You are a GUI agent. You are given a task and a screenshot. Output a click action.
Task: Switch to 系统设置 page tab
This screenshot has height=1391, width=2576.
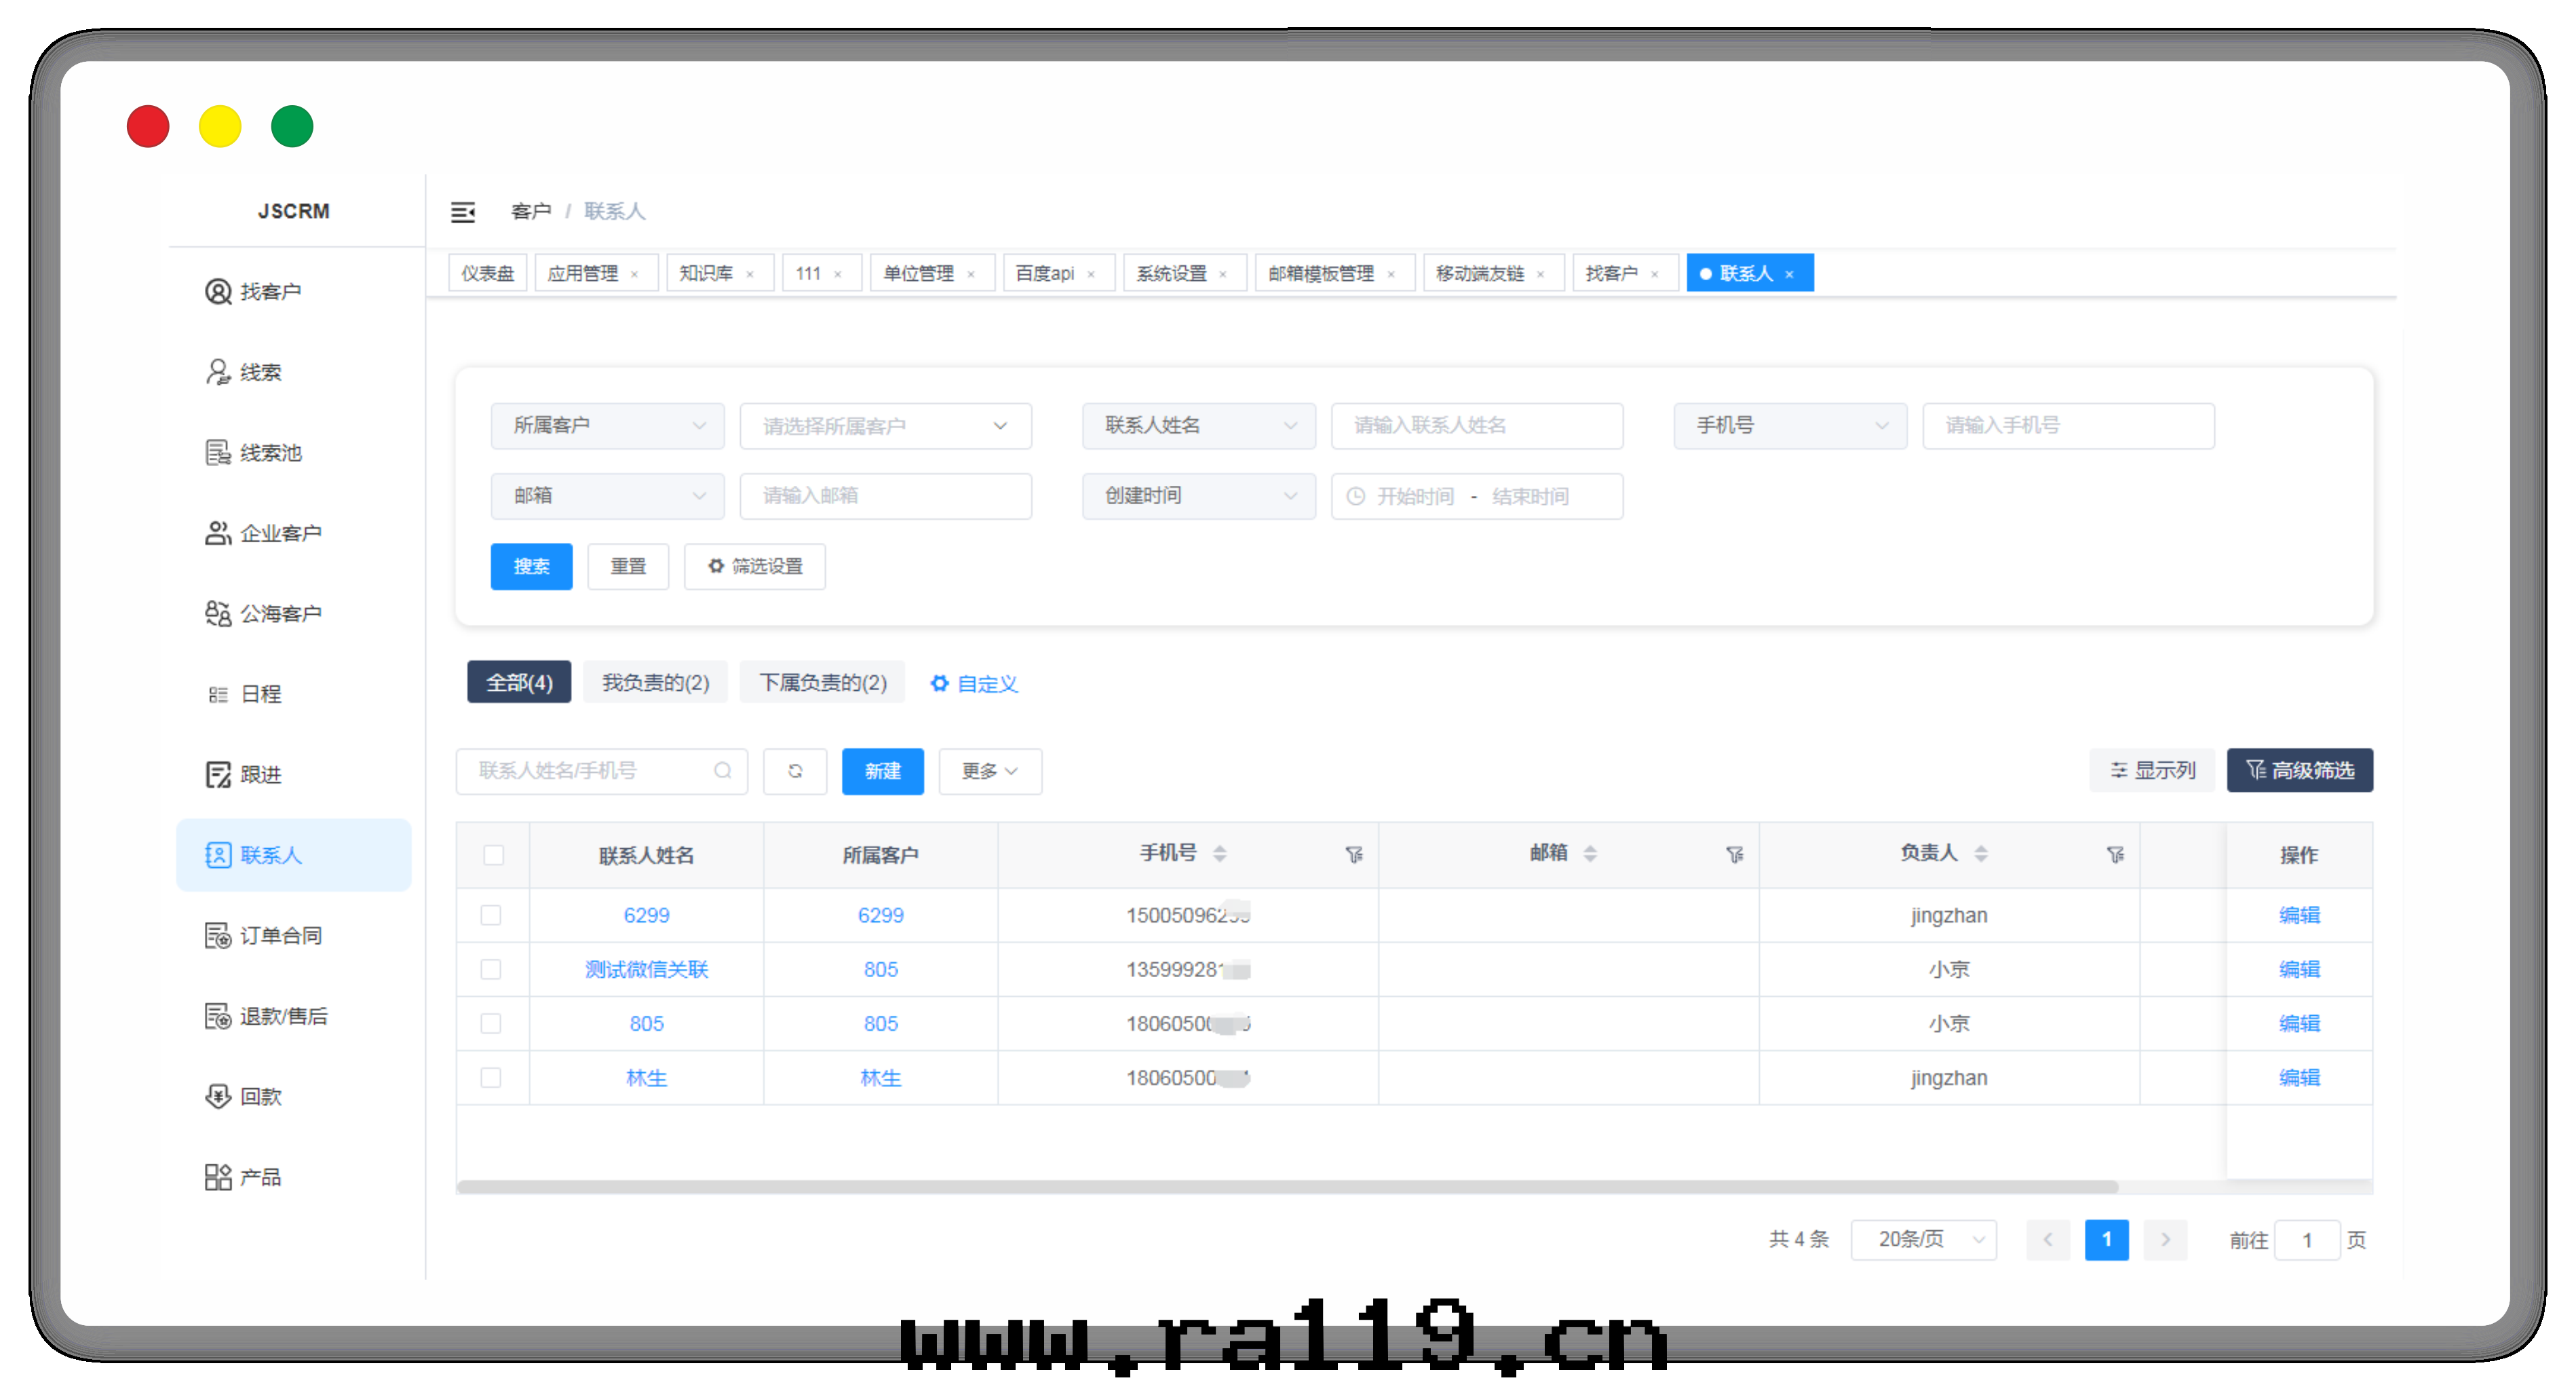tap(1171, 273)
